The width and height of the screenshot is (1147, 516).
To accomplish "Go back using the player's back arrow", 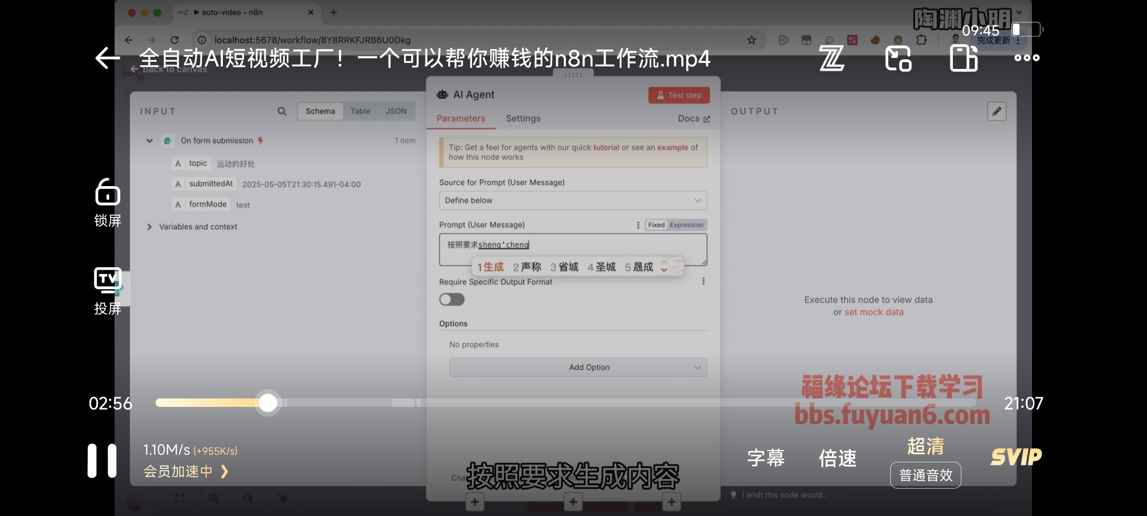I will click(x=108, y=58).
